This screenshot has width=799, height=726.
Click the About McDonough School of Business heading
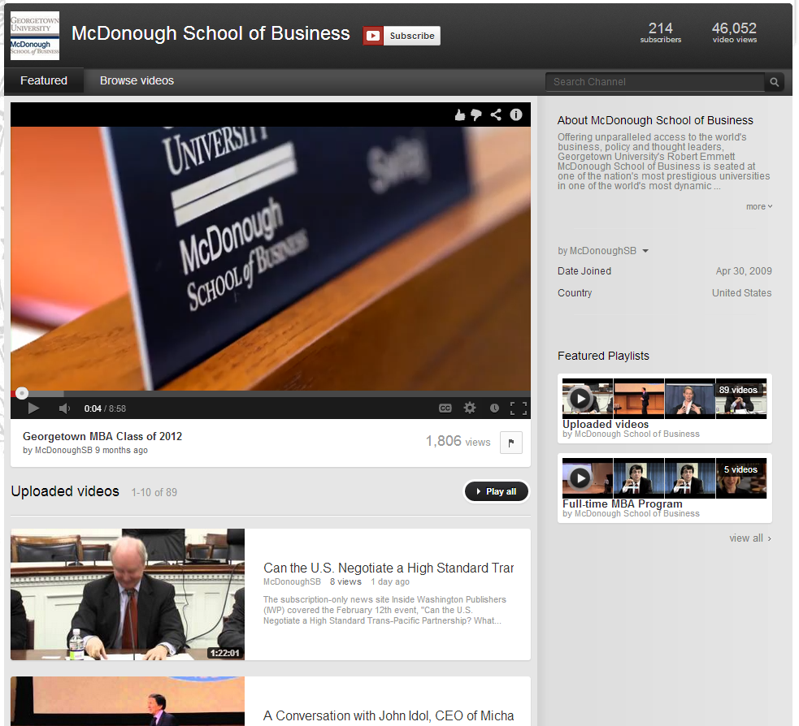click(x=655, y=120)
